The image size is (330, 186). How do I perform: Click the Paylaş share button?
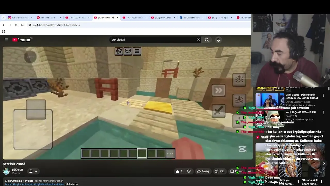point(203,171)
